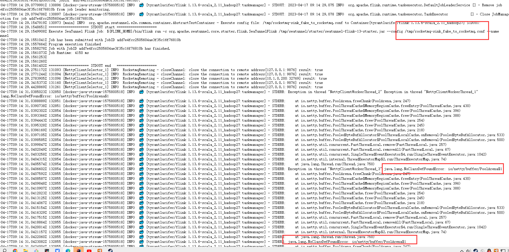509x252 pixels.
Task: Click 'Exception in thread "NettyClientWorkerThread_3"' text
Action: (335, 169)
